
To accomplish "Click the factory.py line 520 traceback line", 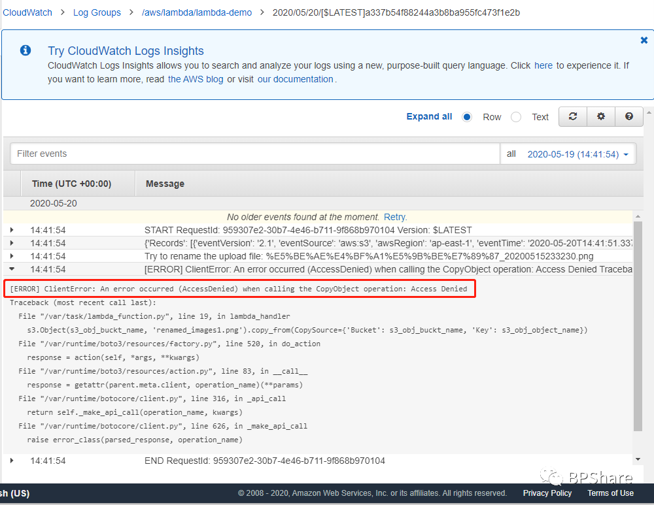I will (x=169, y=344).
